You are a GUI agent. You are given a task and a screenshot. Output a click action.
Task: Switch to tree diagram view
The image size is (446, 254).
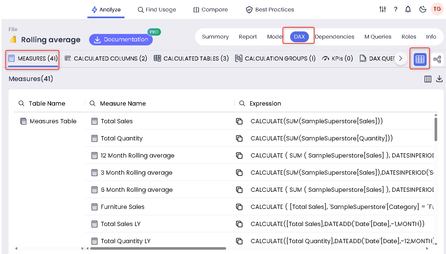click(437, 59)
